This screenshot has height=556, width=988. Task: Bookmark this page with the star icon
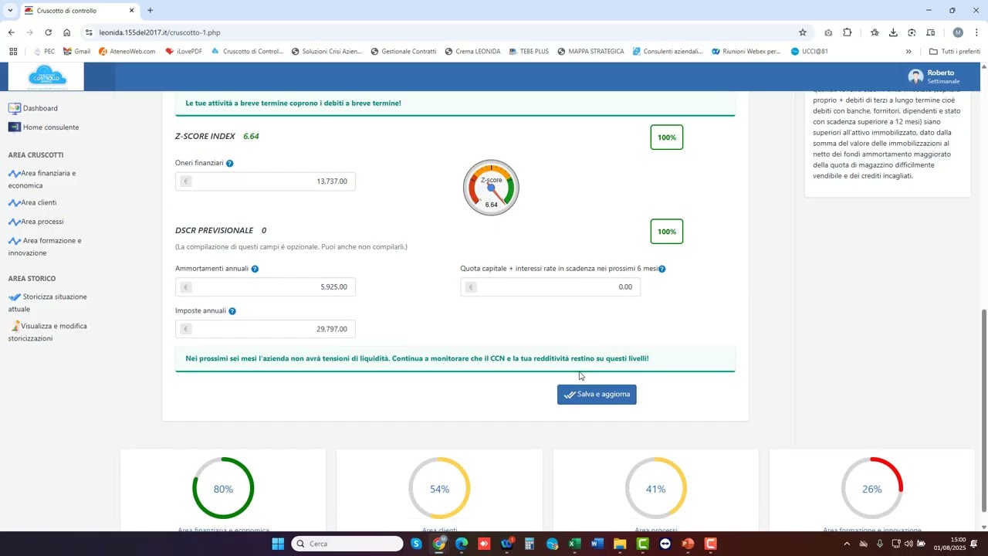[803, 32]
